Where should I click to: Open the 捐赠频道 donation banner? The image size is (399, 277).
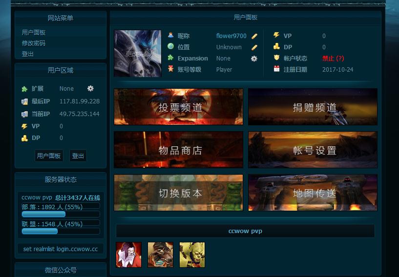point(313,107)
